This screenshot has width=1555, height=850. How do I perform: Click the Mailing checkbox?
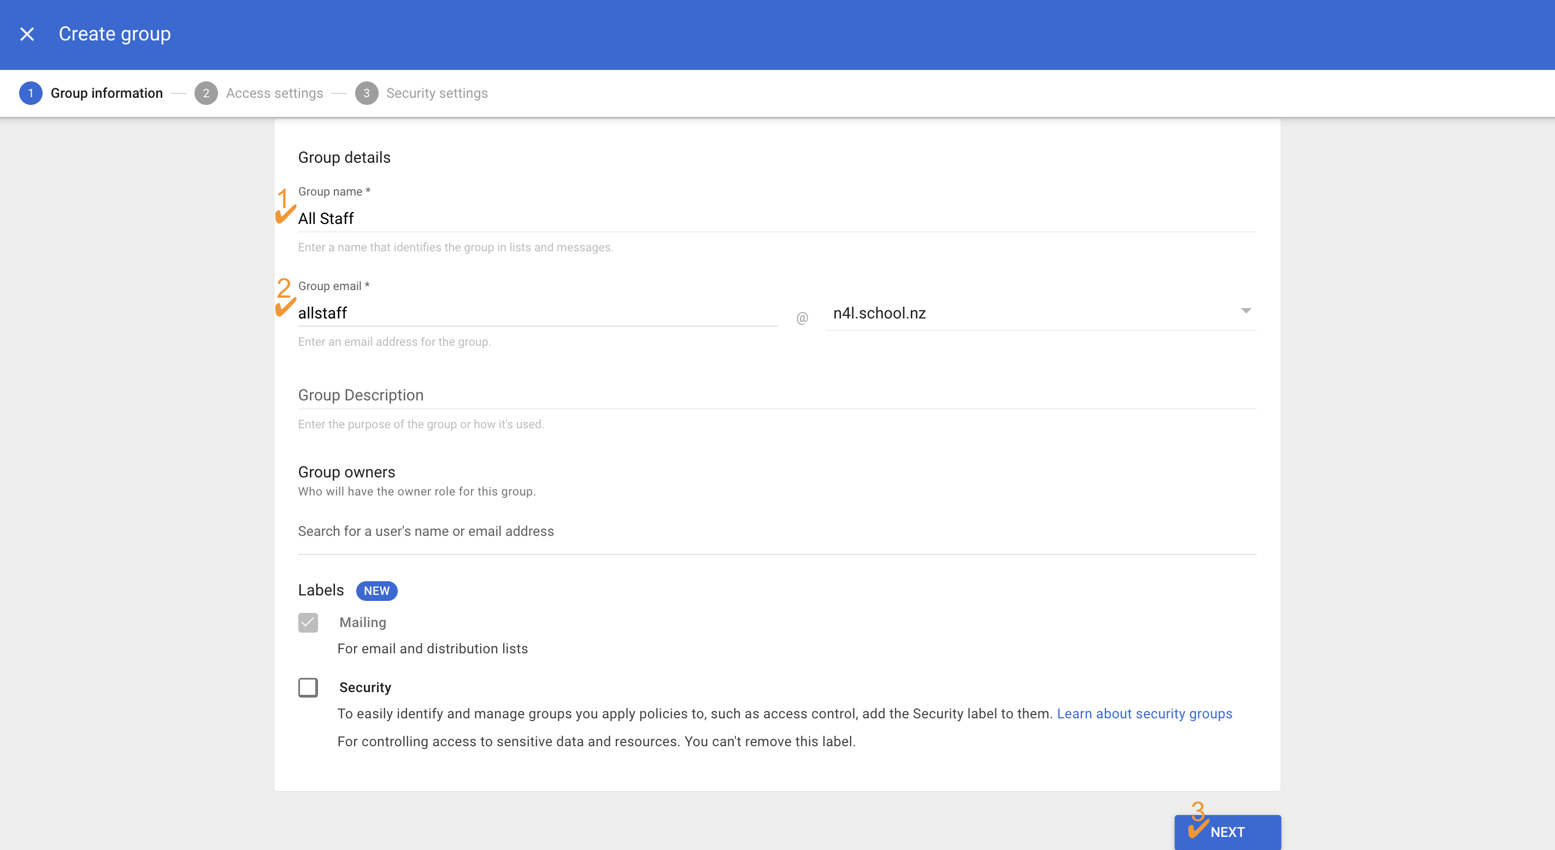[x=308, y=622]
